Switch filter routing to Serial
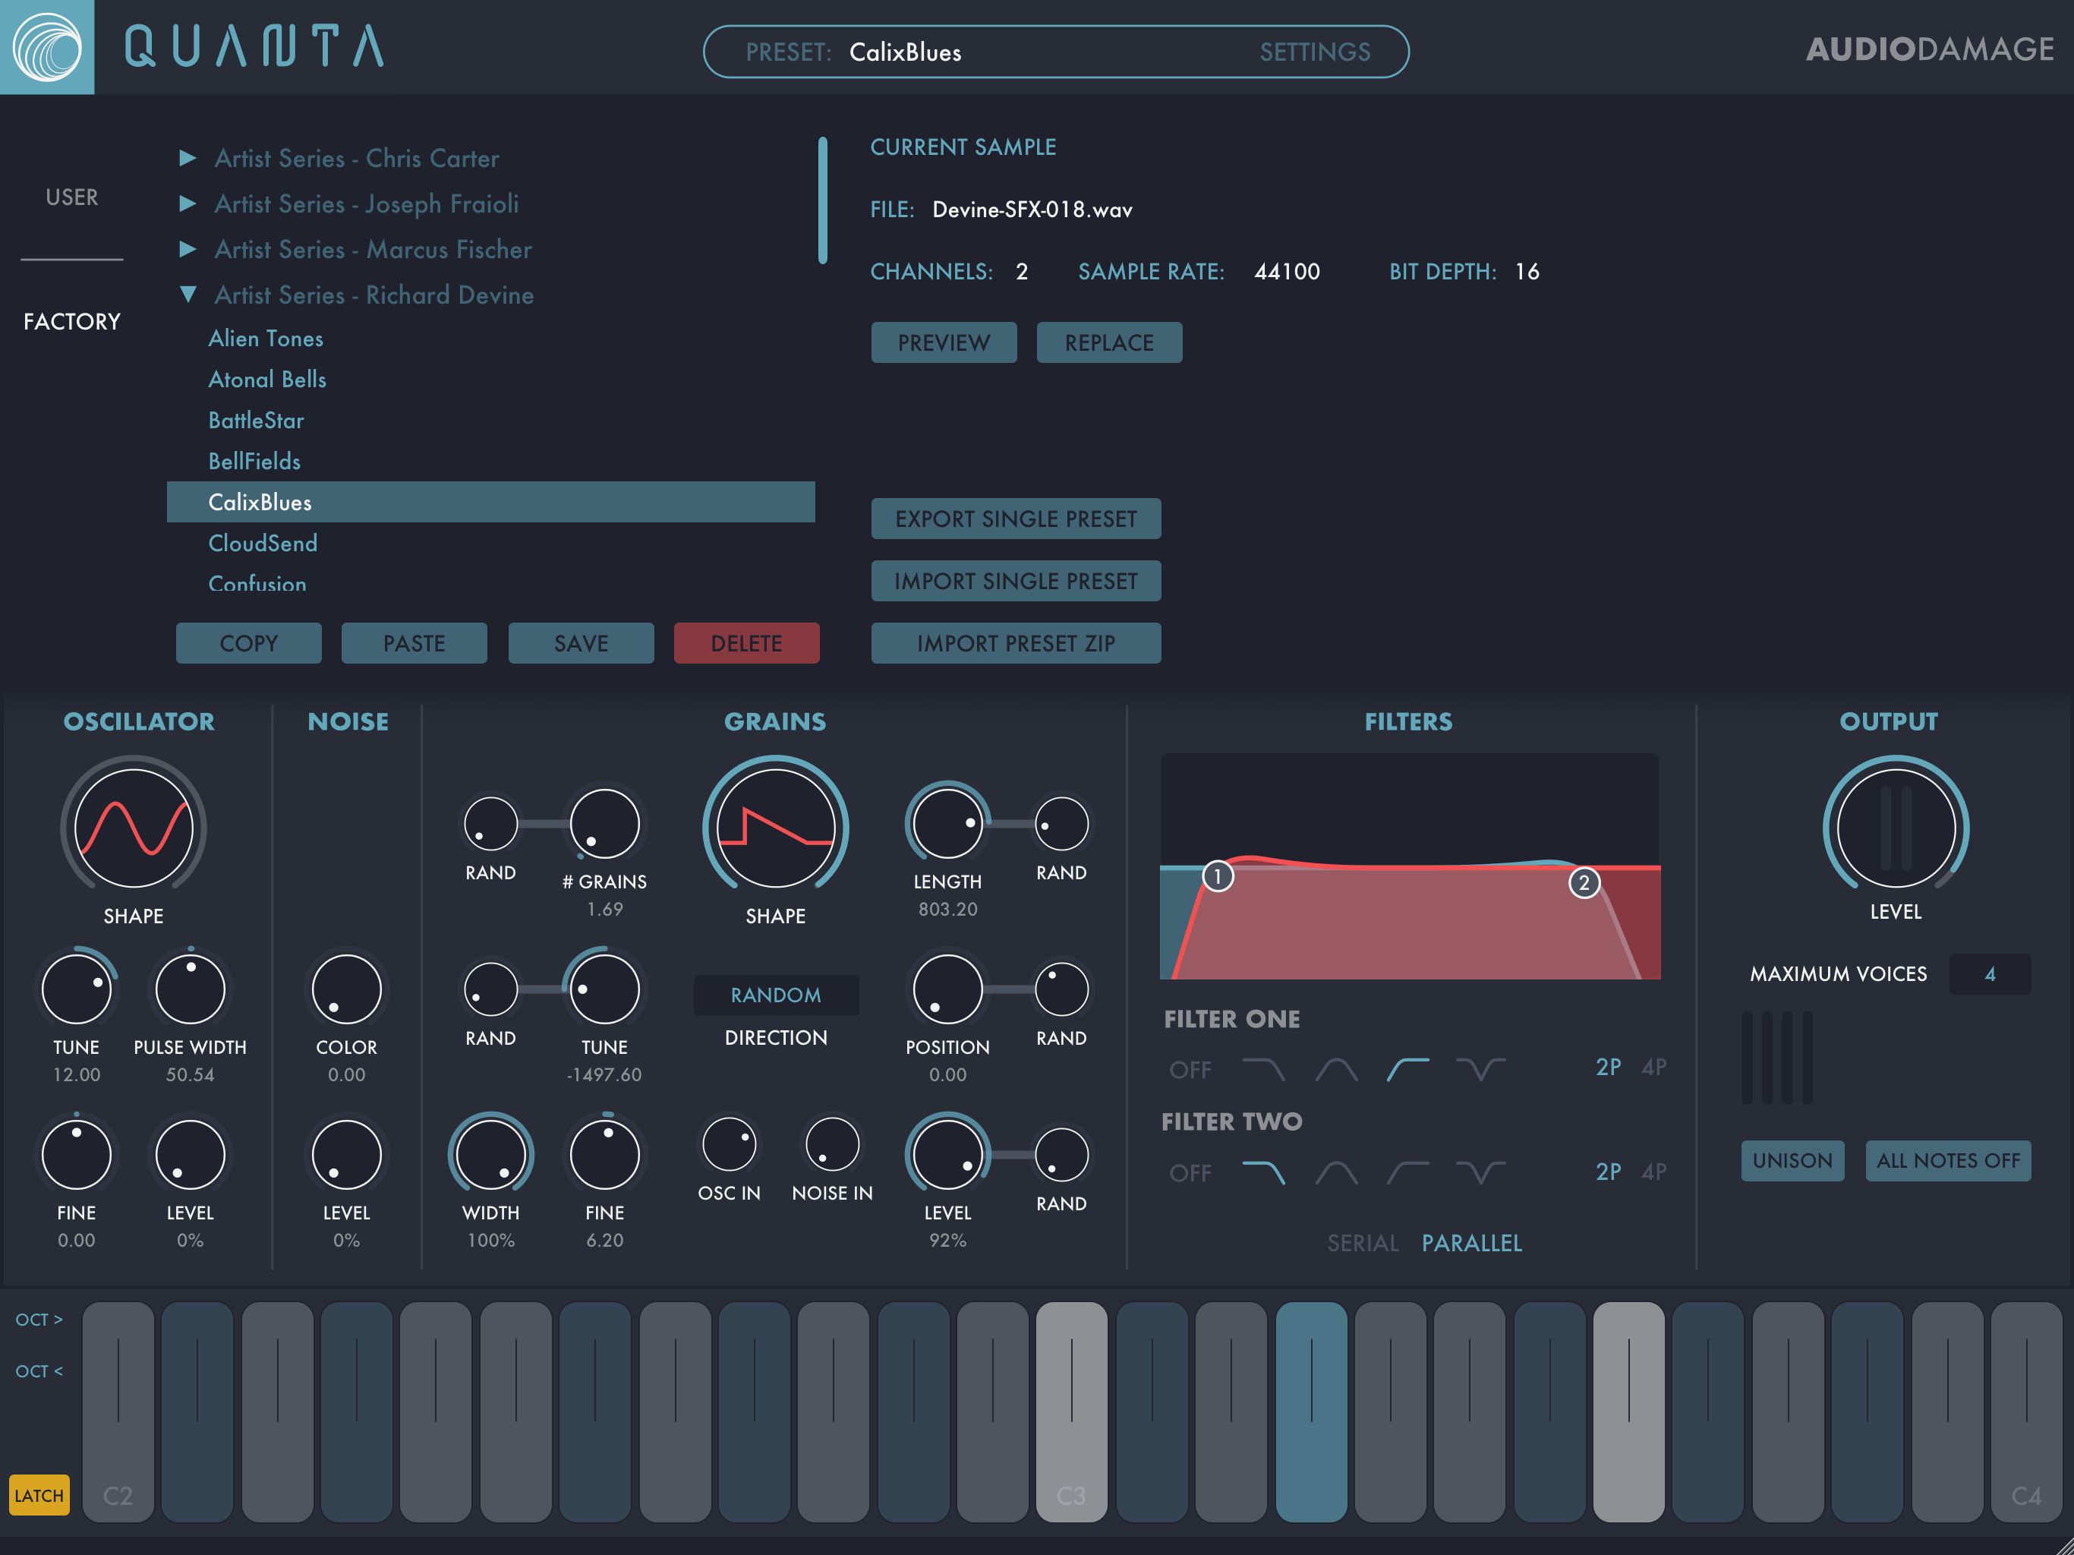The width and height of the screenshot is (2074, 1555). coord(1363,1243)
